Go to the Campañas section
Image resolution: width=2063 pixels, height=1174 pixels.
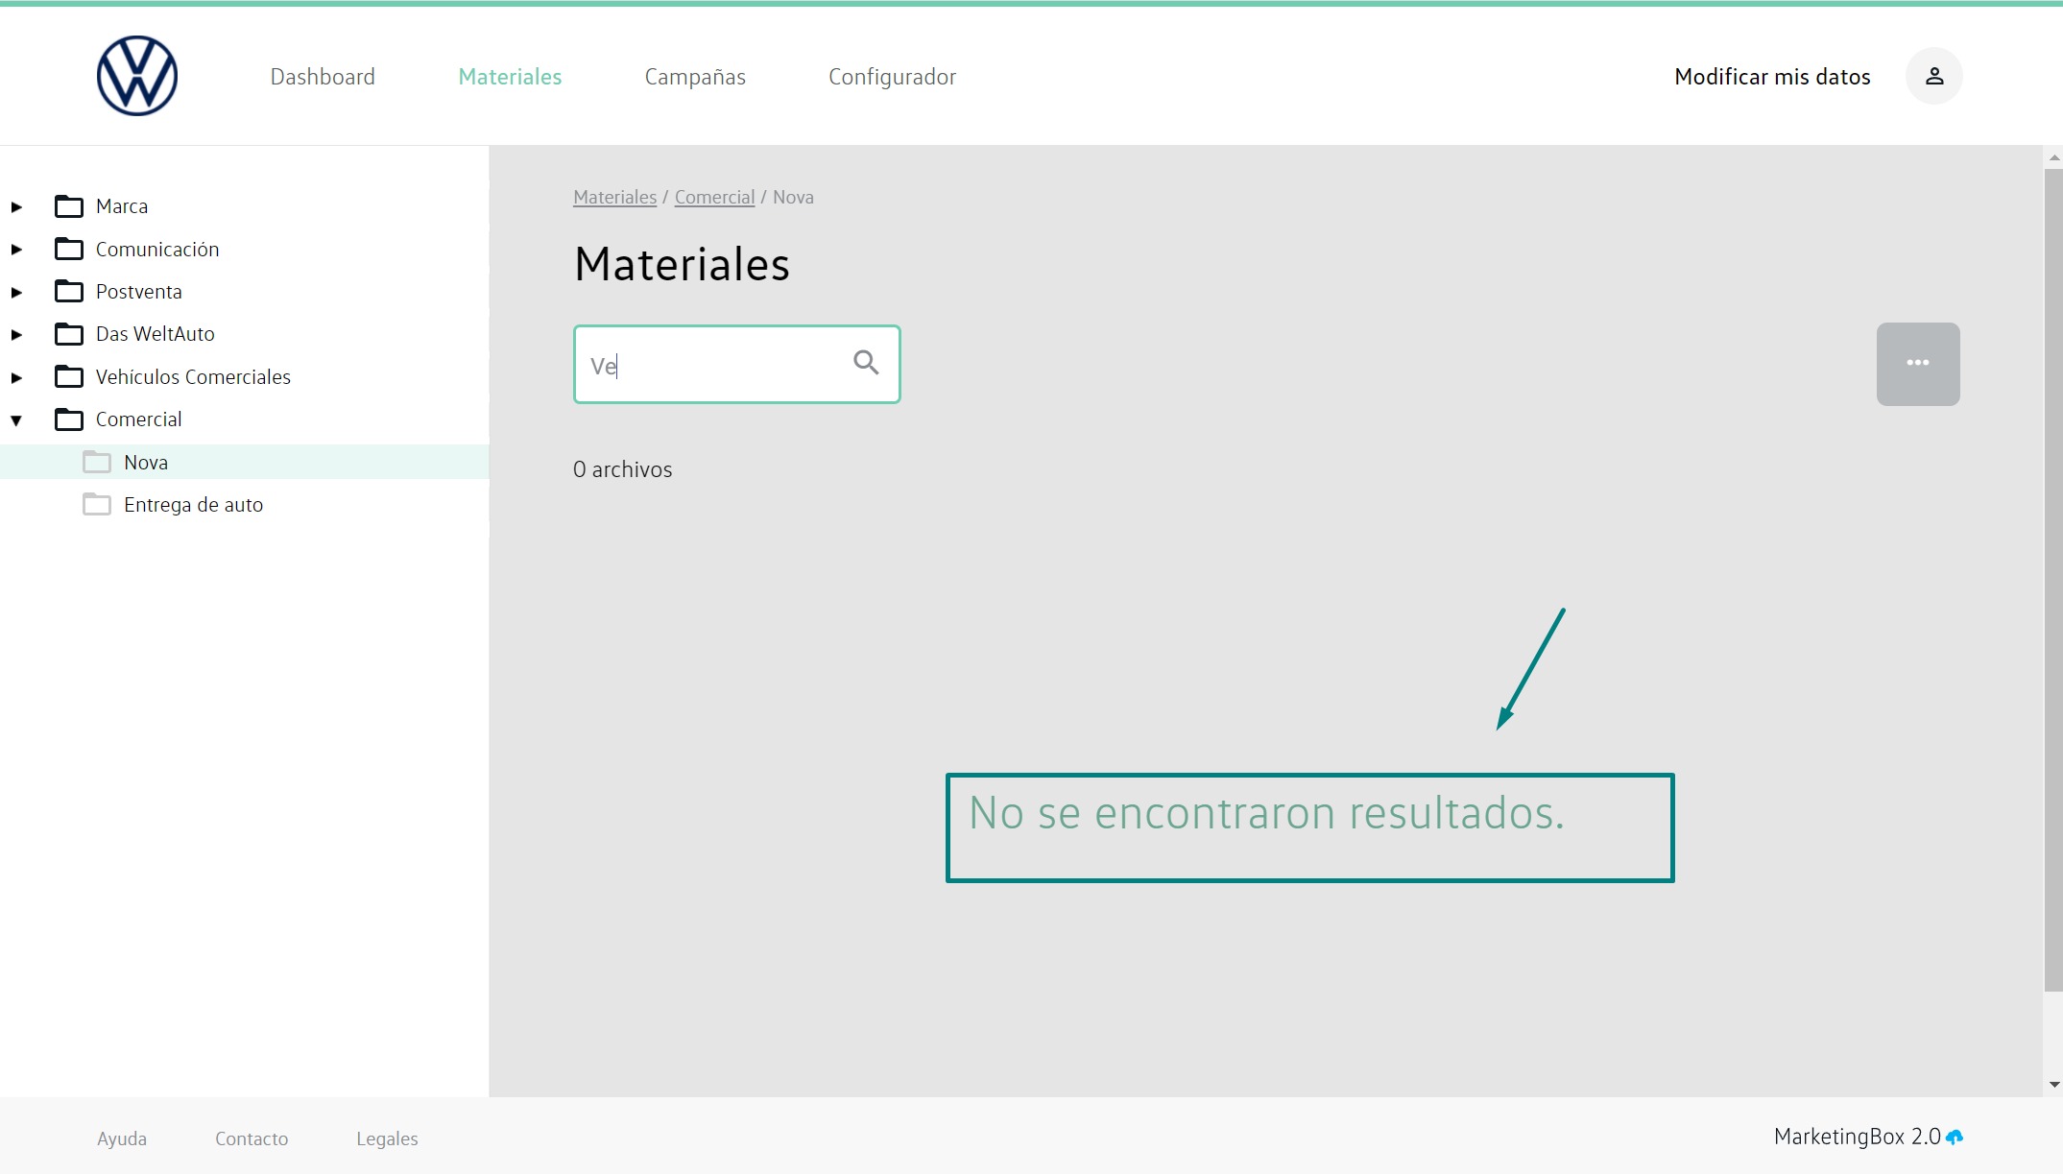(695, 77)
